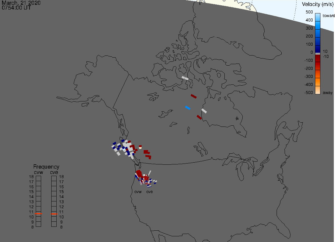The width and height of the screenshot is (335, 242).
Task: Click the 'toward' label on velocity scale
Action: click(328, 16)
